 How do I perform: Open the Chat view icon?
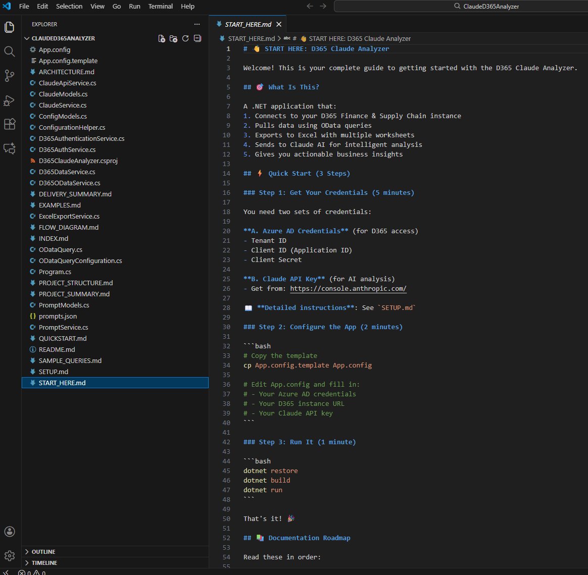click(x=10, y=148)
